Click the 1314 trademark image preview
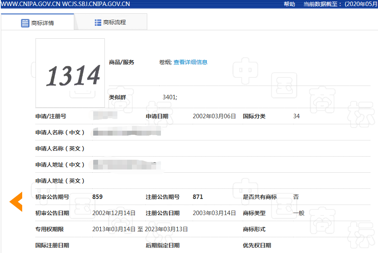This screenshot has height=253, width=378. [x=70, y=73]
